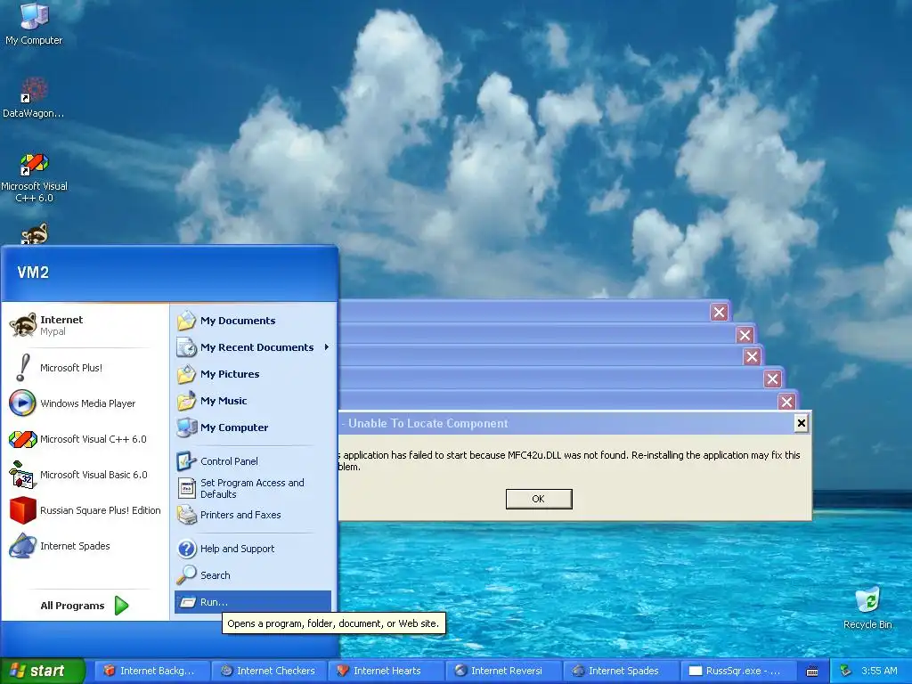912x684 pixels.
Task: Open My Pictures folder
Action: (x=253, y=374)
